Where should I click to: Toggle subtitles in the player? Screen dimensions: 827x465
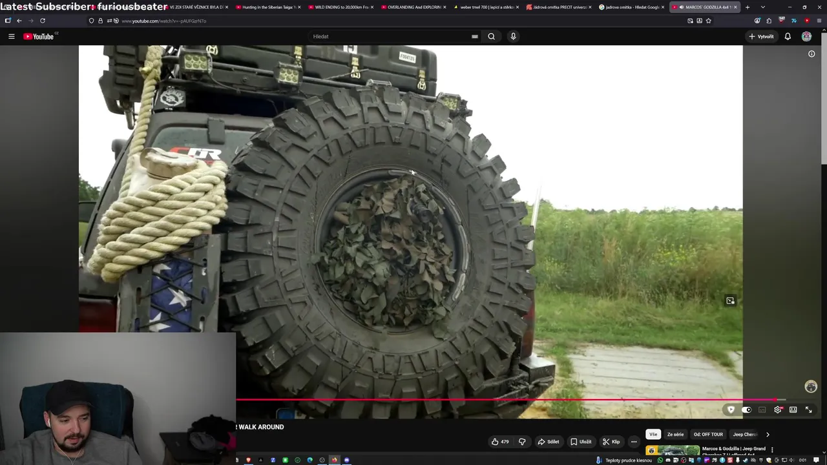[x=762, y=409]
